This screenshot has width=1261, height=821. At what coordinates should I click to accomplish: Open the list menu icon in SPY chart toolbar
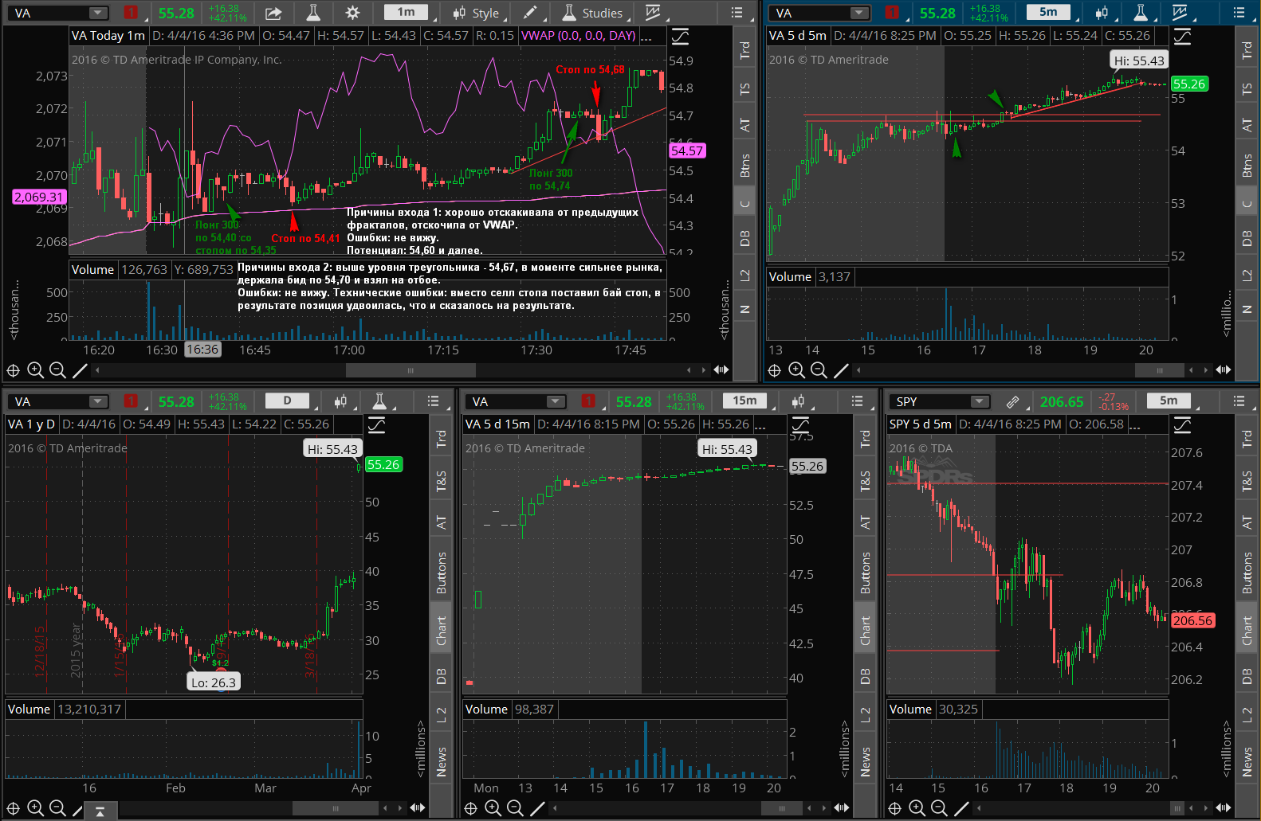1239,401
